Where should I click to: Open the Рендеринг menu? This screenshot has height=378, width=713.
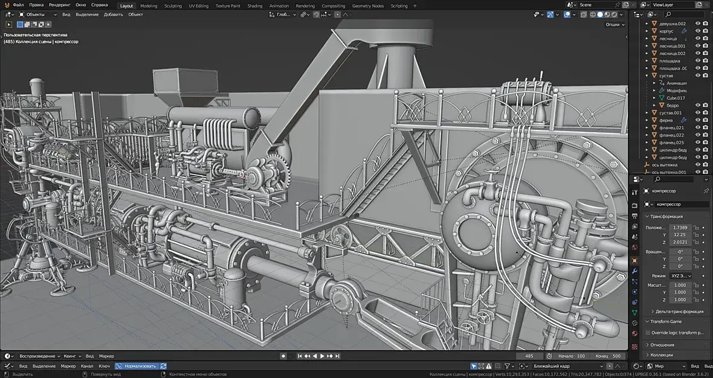point(59,5)
